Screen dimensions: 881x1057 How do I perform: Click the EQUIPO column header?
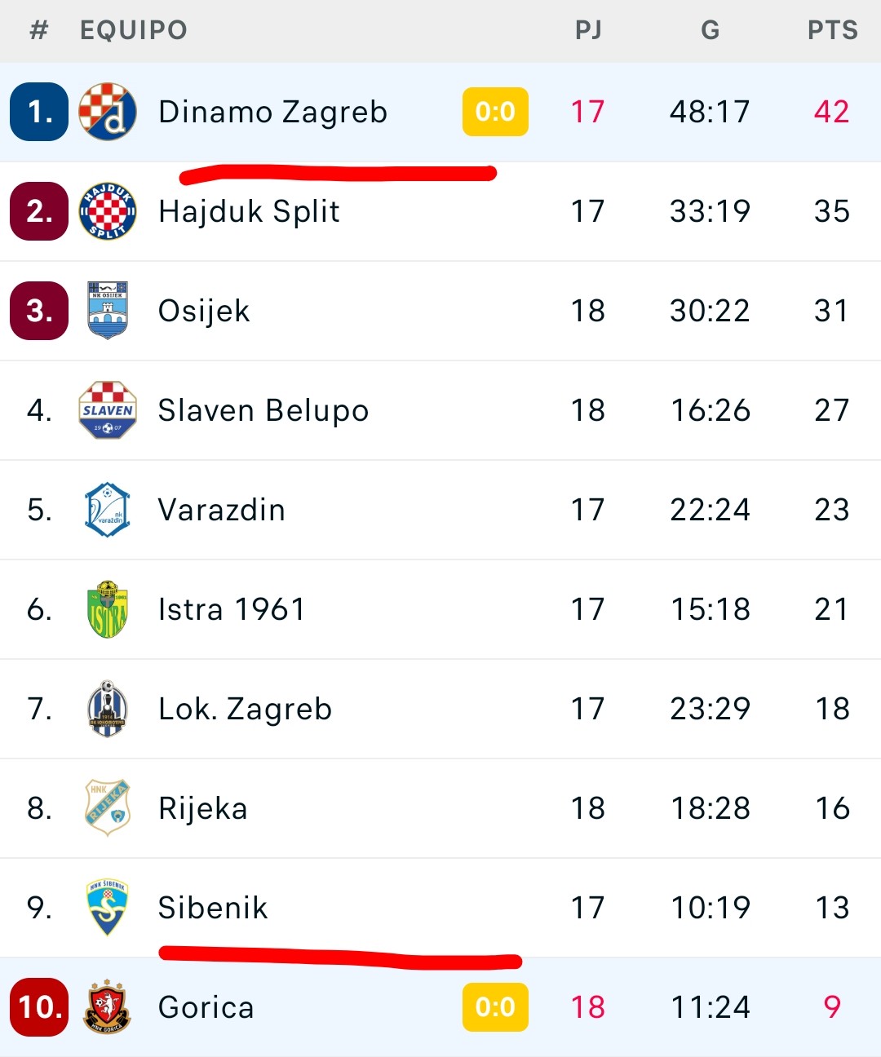[134, 30]
